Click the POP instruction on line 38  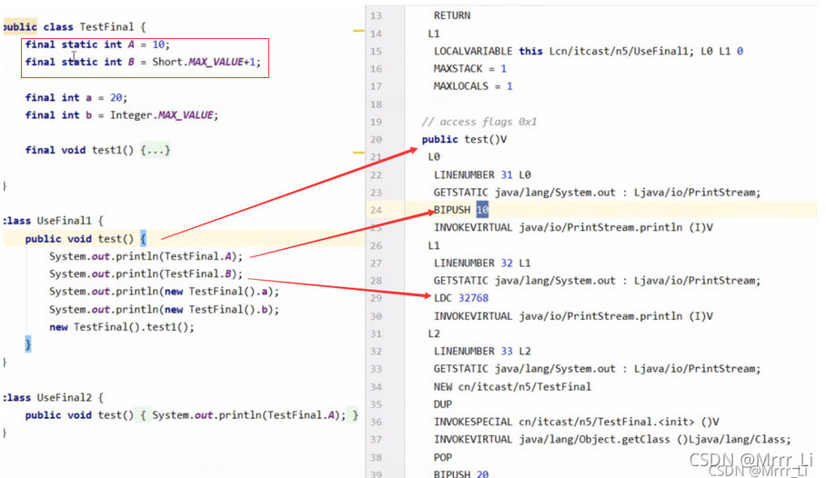click(x=443, y=457)
